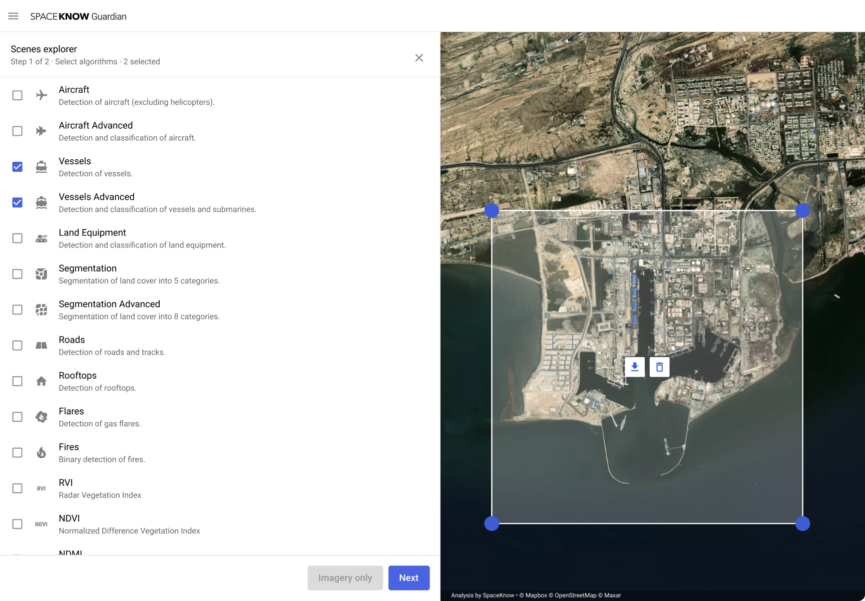Click the bottom-right selection corner handle
Viewport: 865px width, 601px height.
coord(802,523)
